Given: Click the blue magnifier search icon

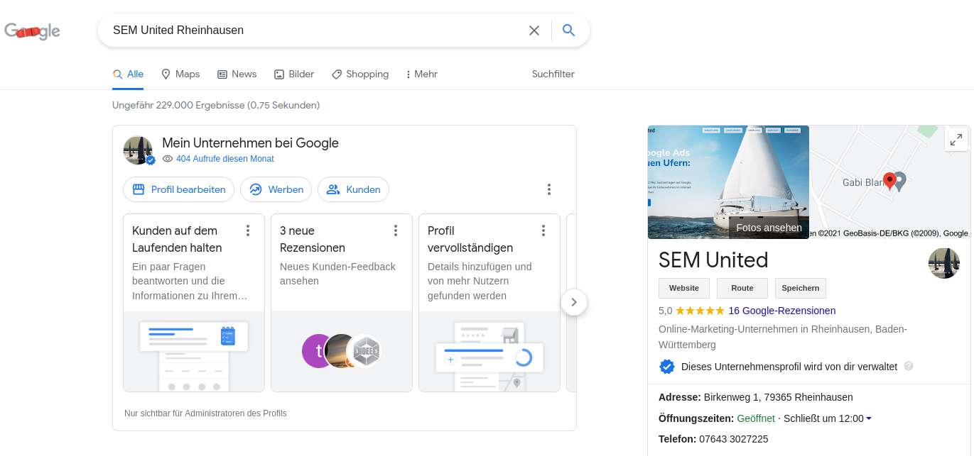Looking at the screenshot, I should pyautogui.click(x=568, y=30).
